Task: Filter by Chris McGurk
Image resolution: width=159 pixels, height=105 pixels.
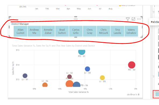Action: (x=103, y=31)
